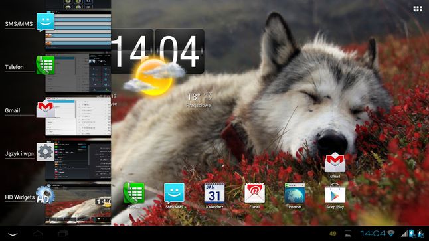Image resolution: width=429 pixels, height=241 pixels.
Task: Tap the home navigation button
Action: [x=38, y=233]
